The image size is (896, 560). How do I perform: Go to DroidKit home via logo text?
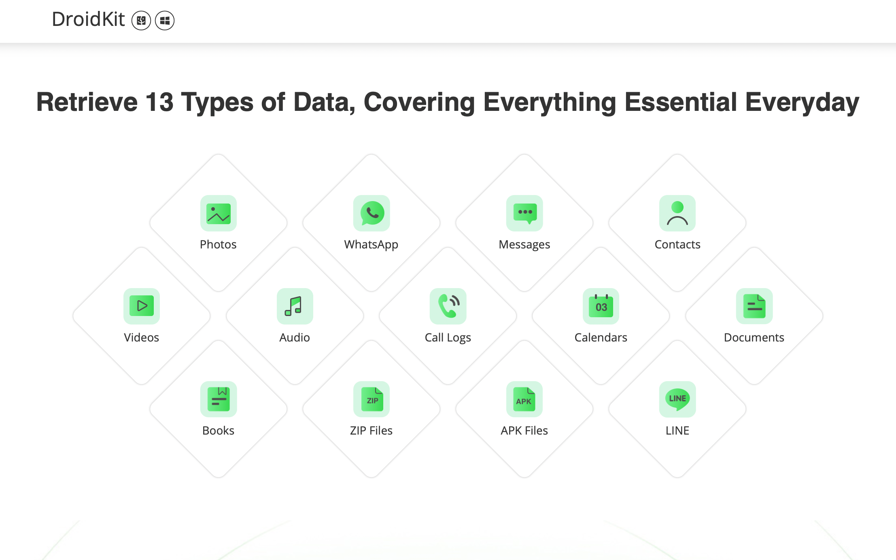pyautogui.click(x=88, y=19)
